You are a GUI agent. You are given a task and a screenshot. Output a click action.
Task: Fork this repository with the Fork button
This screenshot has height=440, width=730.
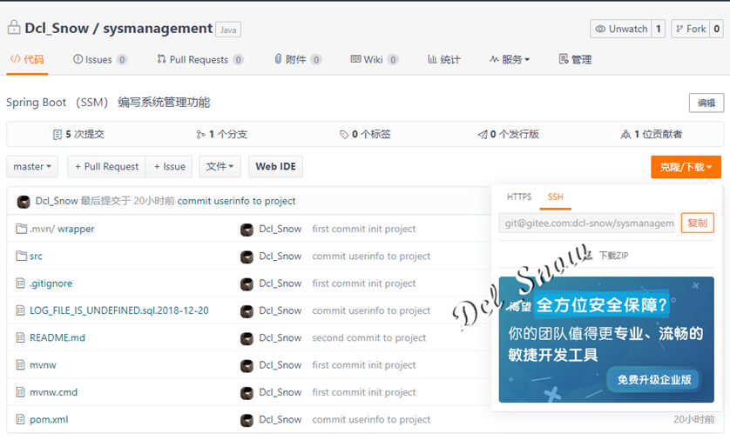[x=691, y=29]
